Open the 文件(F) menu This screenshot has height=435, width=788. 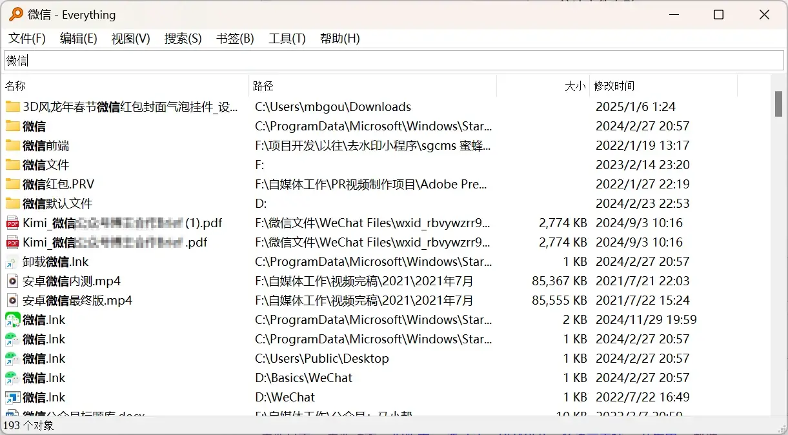(x=27, y=39)
